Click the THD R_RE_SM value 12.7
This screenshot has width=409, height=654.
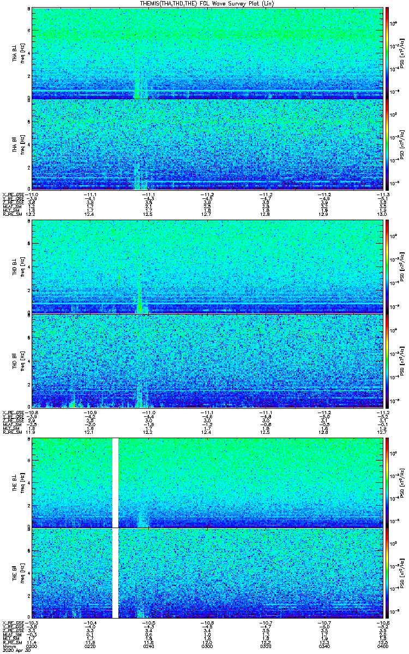382,432
